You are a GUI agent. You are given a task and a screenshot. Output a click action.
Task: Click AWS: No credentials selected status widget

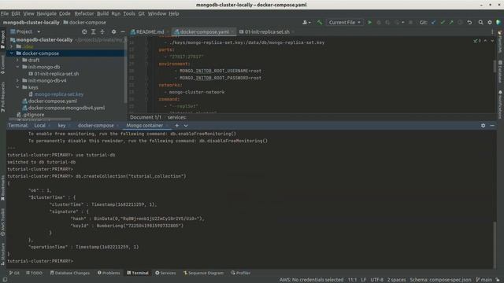tap(311, 280)
